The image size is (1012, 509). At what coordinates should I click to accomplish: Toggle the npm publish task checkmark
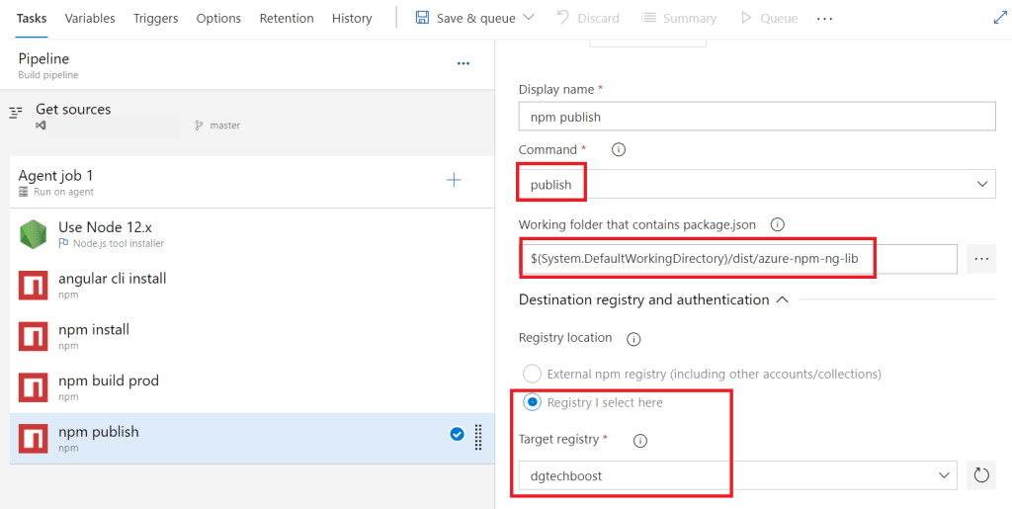[x=457, y=433]
